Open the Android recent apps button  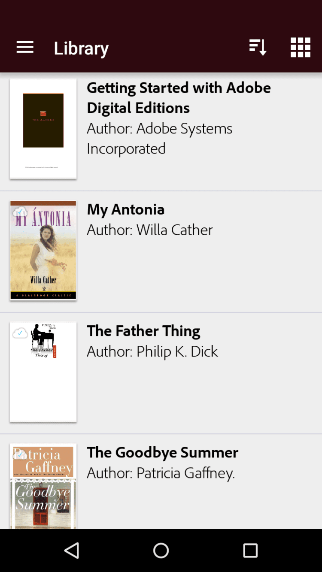[x=250, y=550]
